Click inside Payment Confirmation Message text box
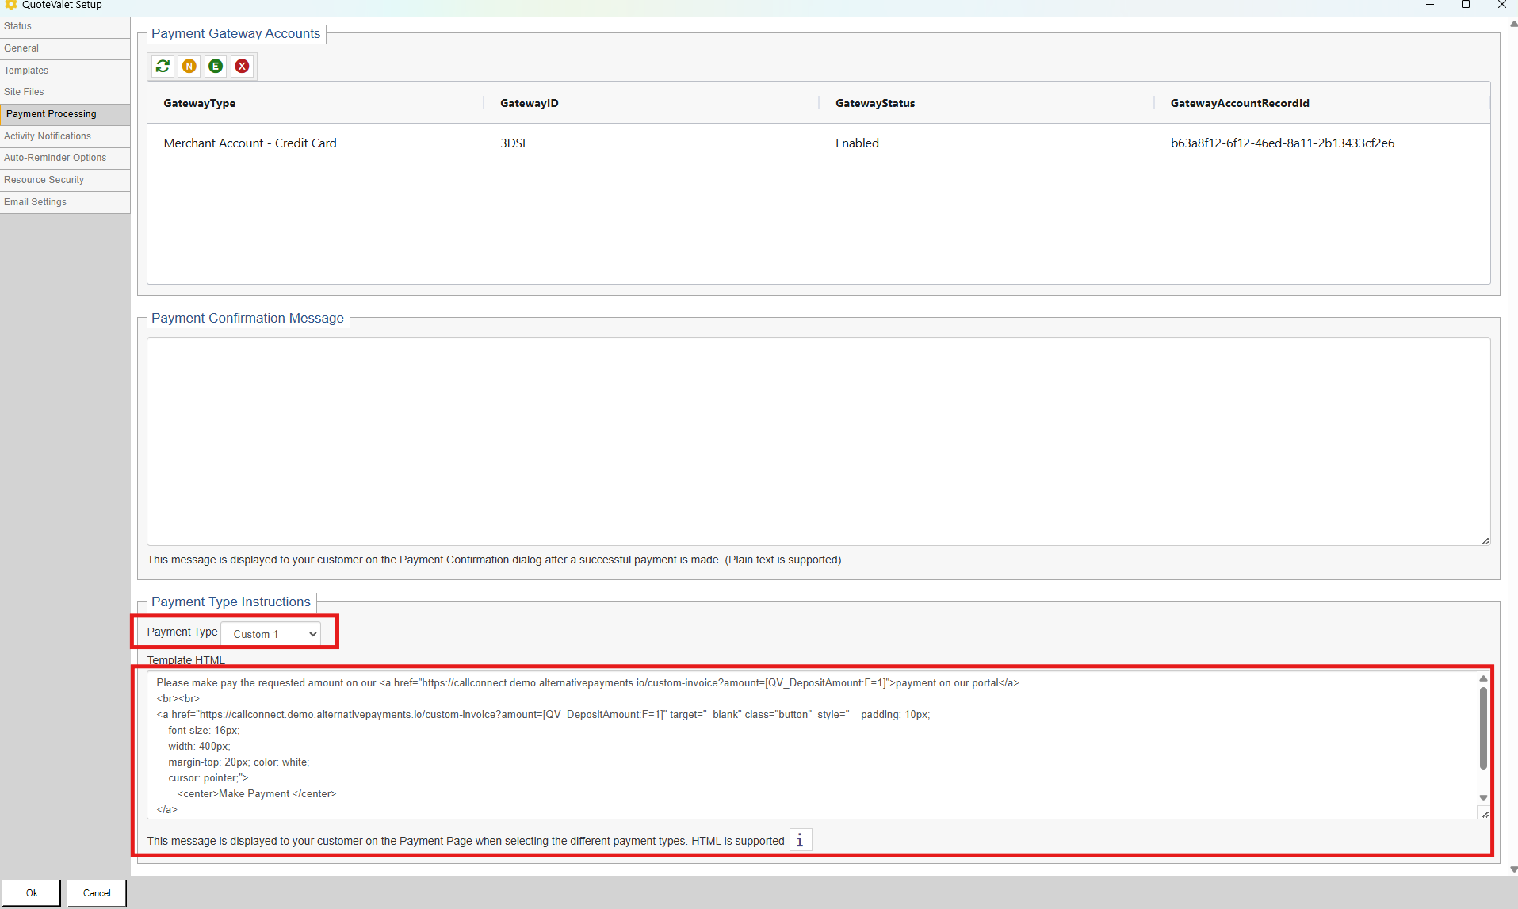The width and height of the screenshot is (1518, 909). (x=816, y=441)
